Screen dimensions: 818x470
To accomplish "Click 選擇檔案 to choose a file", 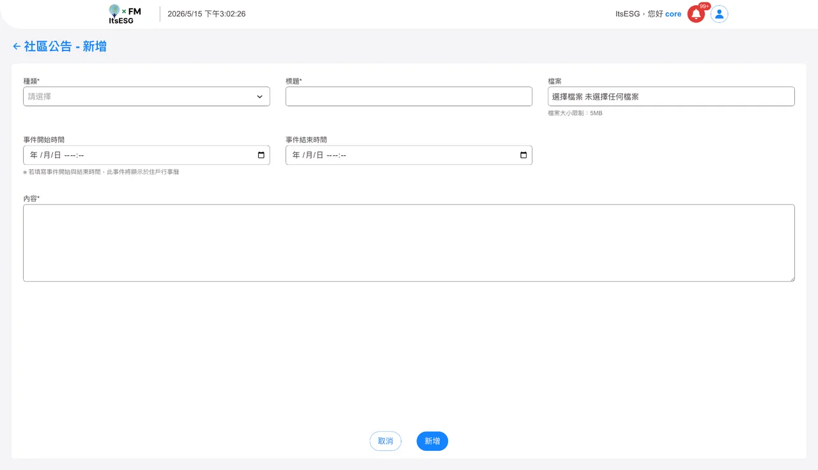I will (x=567, y=96).
